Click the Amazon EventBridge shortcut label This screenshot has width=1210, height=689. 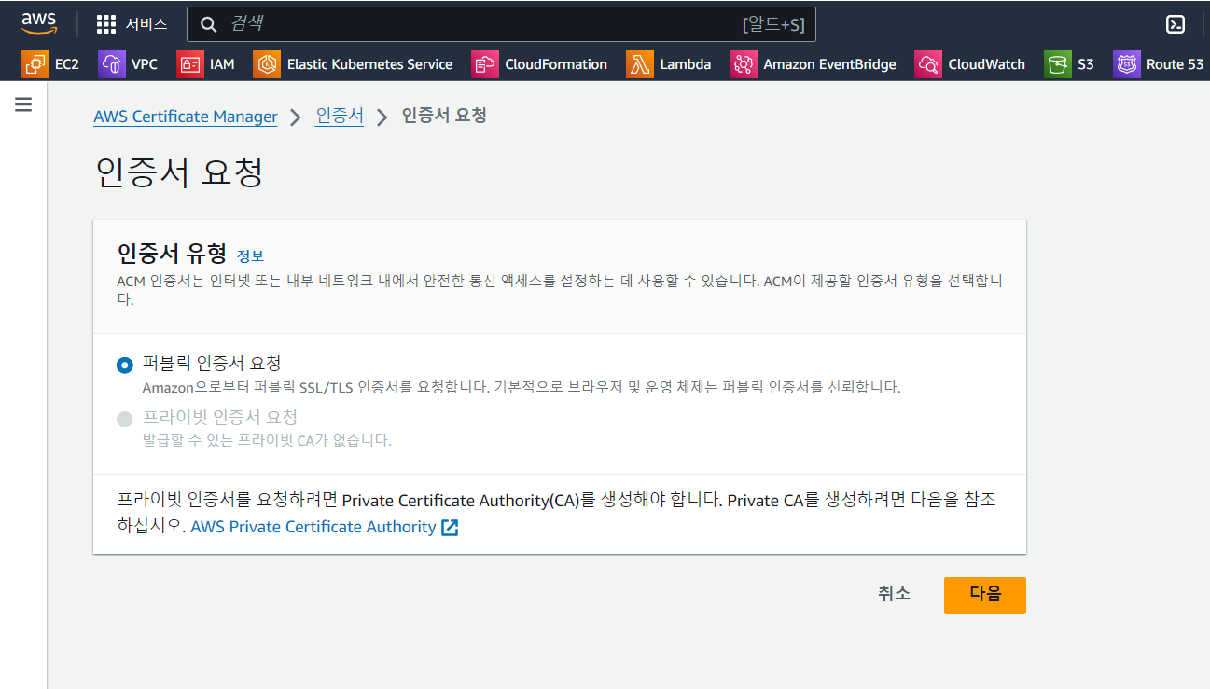829,64
